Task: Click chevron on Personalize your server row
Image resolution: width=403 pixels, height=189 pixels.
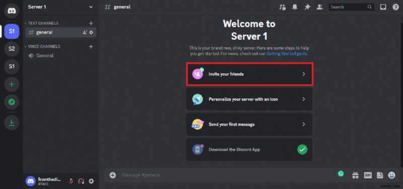Action: coord(304,99)
